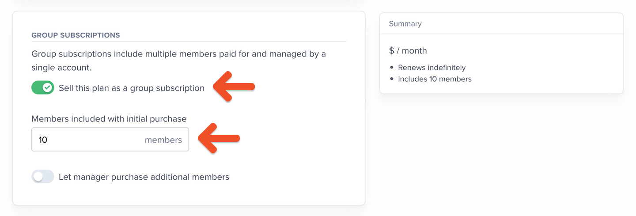Click the Group Subscriptions section heading

coord(76,35)
